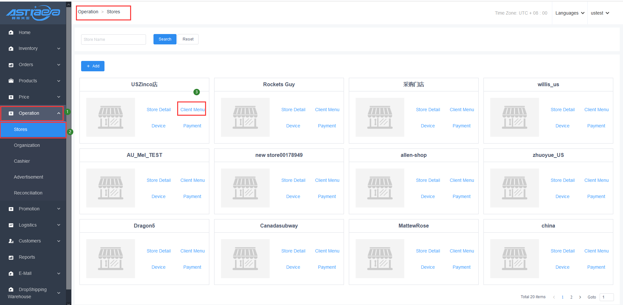The width and height of the screenshot is (623, 305).
Task: Click the Orders icon in sidebar
Action: [11, 65]
